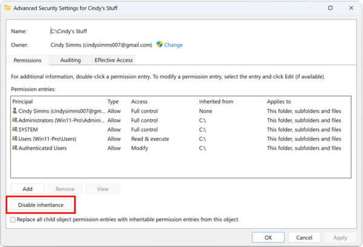Select the Authenticated Users entry text
The image size is (363, 247).
coord(42,148)
